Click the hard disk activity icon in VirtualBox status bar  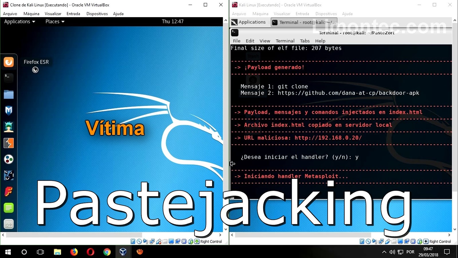132,241
